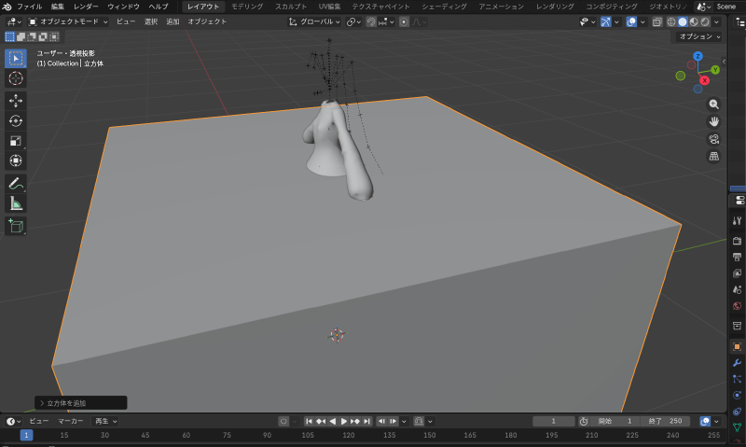Switch to wireframe viewport shading
This screenshot has width=746, height=447.
[x=670, y=21]
